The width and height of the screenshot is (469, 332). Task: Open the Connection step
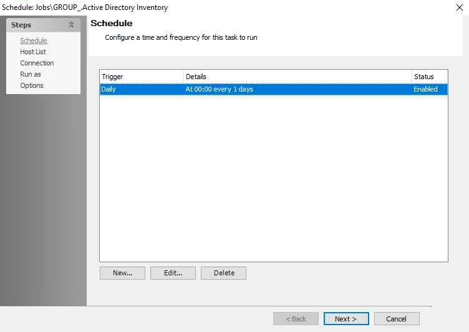(37, 63)
